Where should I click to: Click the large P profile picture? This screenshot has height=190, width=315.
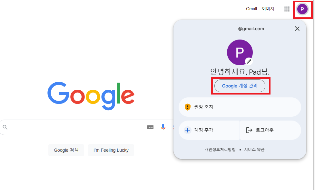tap(240, 52)
